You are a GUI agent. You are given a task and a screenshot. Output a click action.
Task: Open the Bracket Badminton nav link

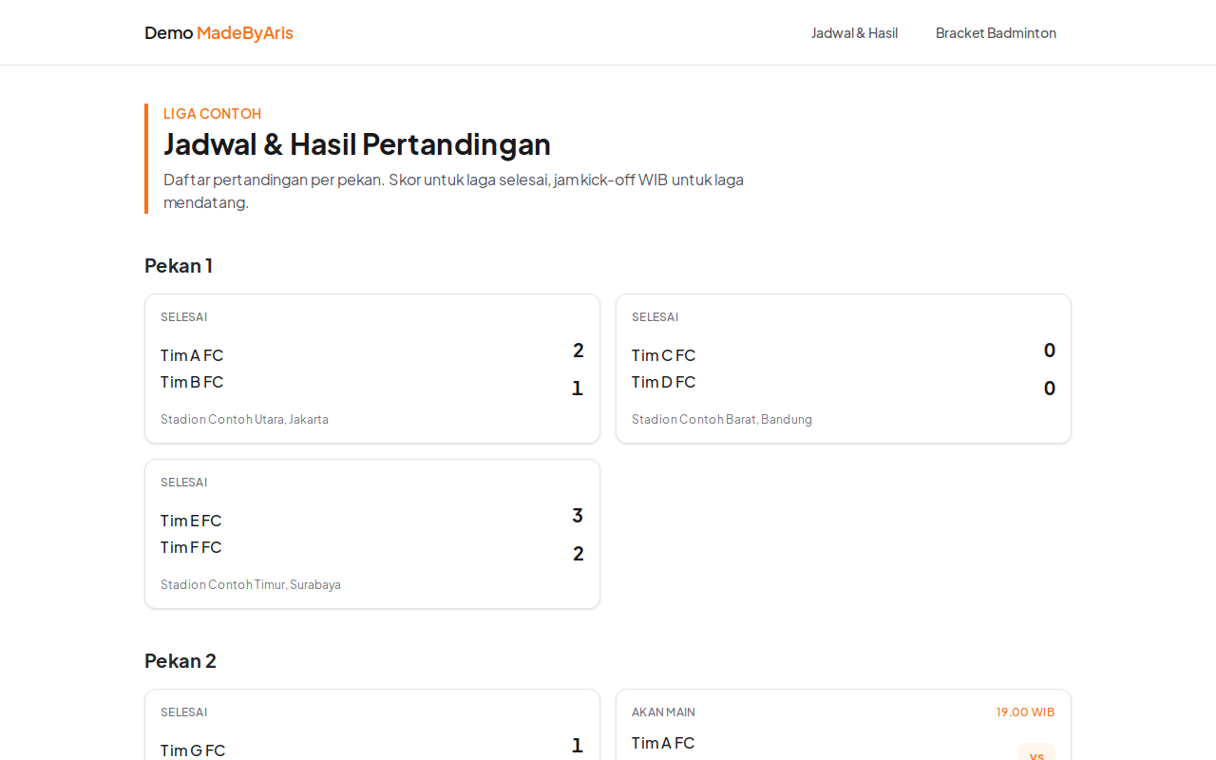pyautogui.click(x=996, y=32)
